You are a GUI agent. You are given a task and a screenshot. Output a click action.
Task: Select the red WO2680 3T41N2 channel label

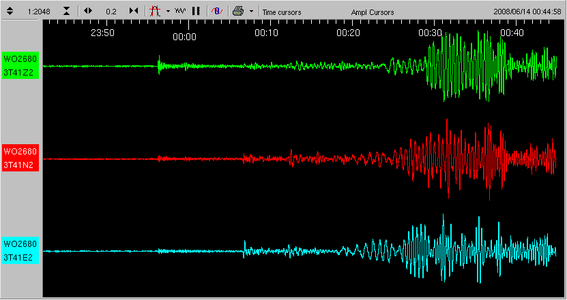tap(20, 159)
